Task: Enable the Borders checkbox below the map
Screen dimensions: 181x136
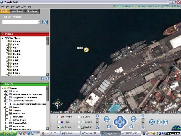Action: pos(79,122)
